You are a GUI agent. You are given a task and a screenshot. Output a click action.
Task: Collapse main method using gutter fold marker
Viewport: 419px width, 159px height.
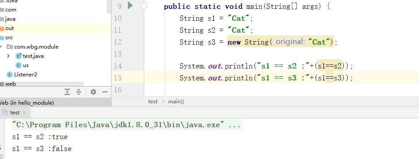coord(144,6)
